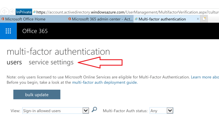Click the search magnifier icon beside View
This screenshot has height=116, width=219.
tap(94, 110)
